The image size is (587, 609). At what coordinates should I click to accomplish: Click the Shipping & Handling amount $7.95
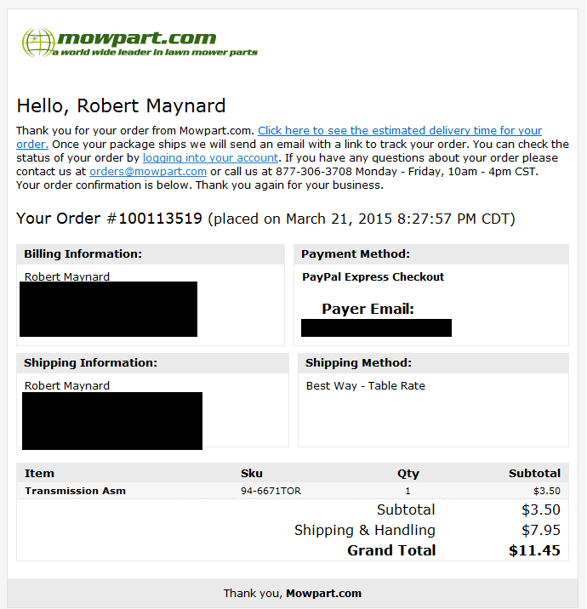[541, 530]
